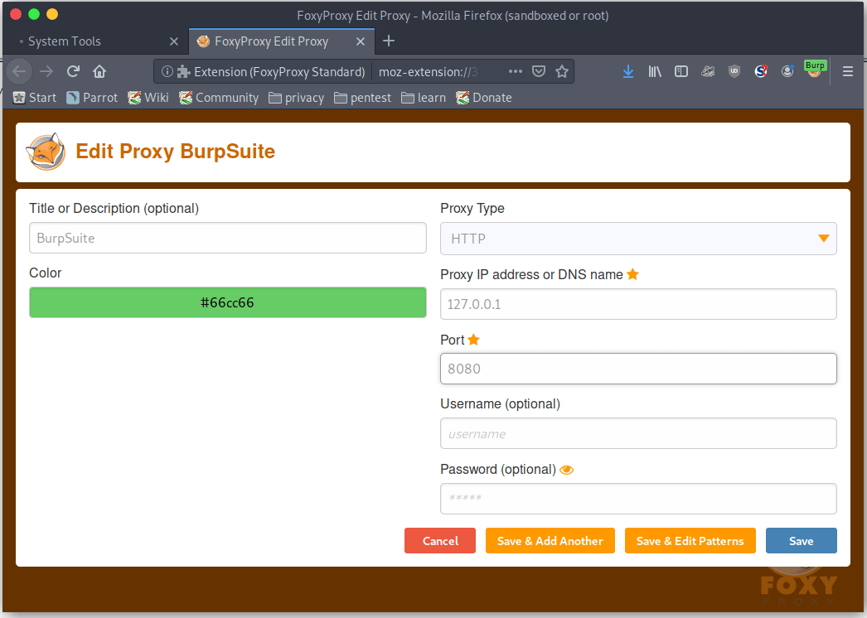
Task: Click the extension puzzle piece icon
Action: pos(183,72)
